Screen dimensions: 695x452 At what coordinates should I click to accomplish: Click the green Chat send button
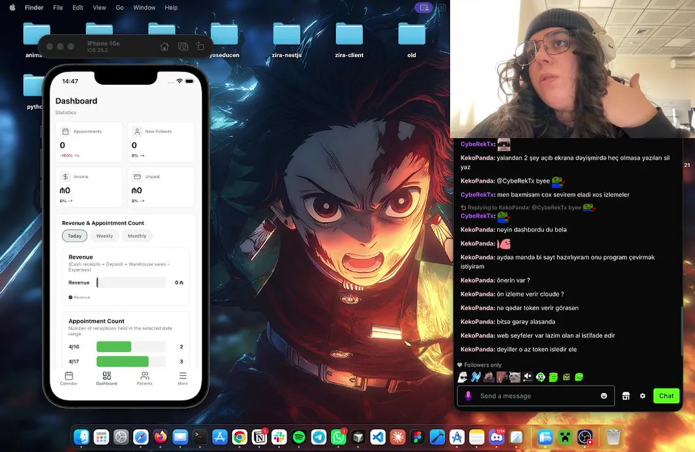pyautogui.click(x=666, y=395)
